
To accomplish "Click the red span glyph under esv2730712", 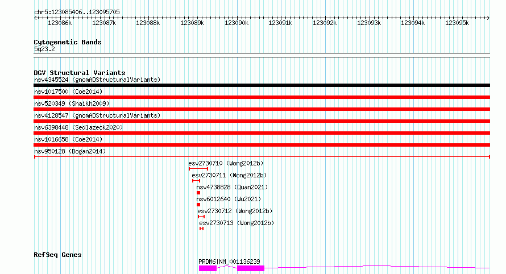I will tap(201, 217).
